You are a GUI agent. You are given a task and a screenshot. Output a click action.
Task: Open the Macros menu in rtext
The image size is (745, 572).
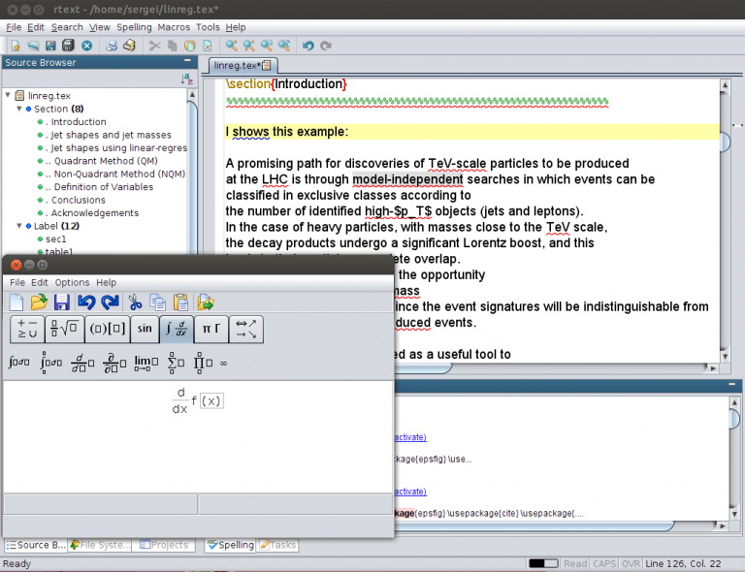click(174, 27)
